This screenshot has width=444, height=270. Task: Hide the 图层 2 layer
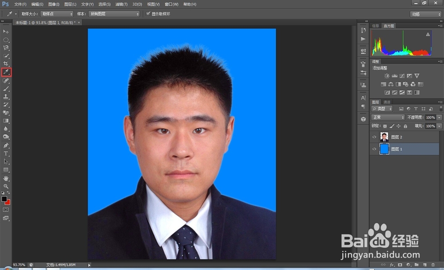point(374,137)
